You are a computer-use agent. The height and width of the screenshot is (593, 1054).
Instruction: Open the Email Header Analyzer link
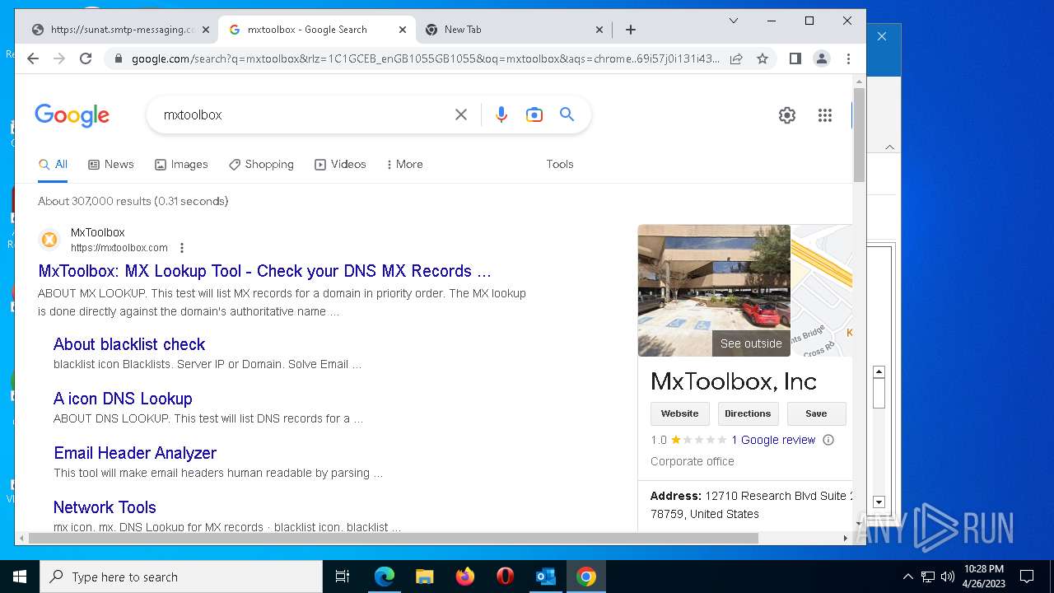135,453
